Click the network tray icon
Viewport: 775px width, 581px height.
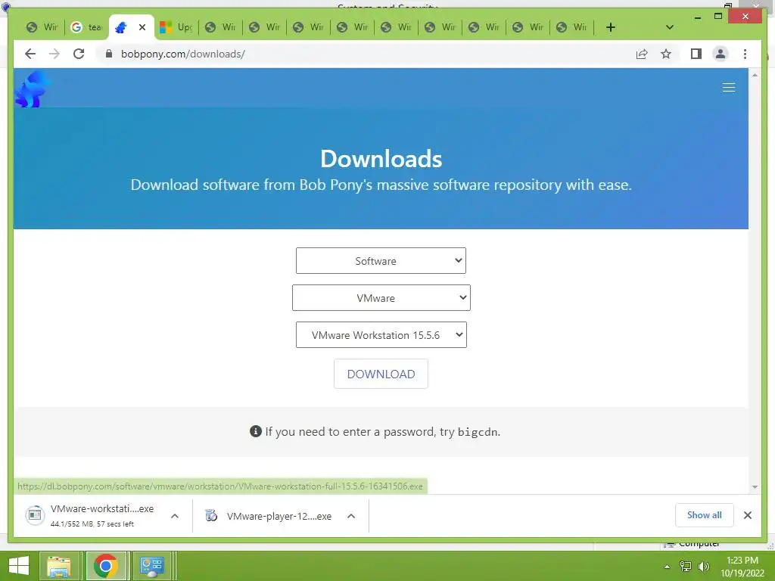(x=685, y=566)
